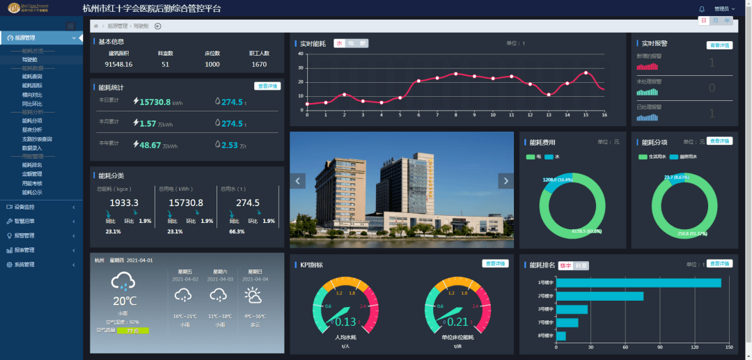Image resolution: width=752 pixels, height=360 pixels.
Task: Toggle the 水 legend in 能耗费用
Action: click(x=552, y=157)
